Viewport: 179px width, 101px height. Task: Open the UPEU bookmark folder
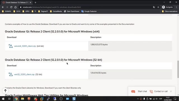[26, 11]
